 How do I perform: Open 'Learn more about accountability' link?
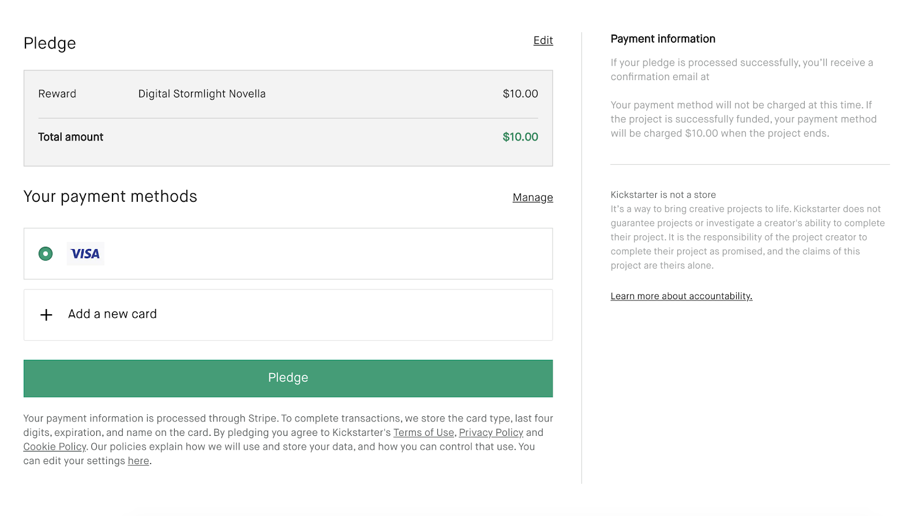pyautogui.click(x=681, y=296)
